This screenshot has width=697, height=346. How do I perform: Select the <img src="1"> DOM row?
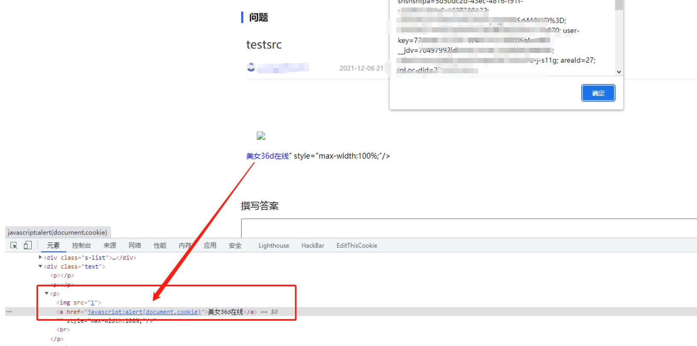click(79, 302)
